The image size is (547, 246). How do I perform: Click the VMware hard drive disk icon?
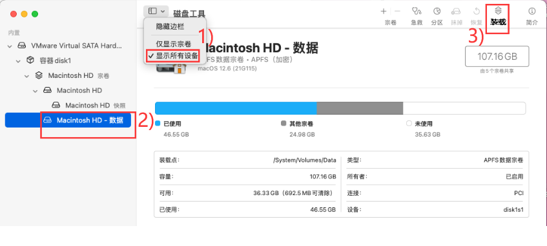coord(22,46)
